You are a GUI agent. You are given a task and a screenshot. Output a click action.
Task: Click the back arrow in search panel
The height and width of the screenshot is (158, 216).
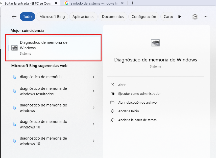(x=14, y=16)
